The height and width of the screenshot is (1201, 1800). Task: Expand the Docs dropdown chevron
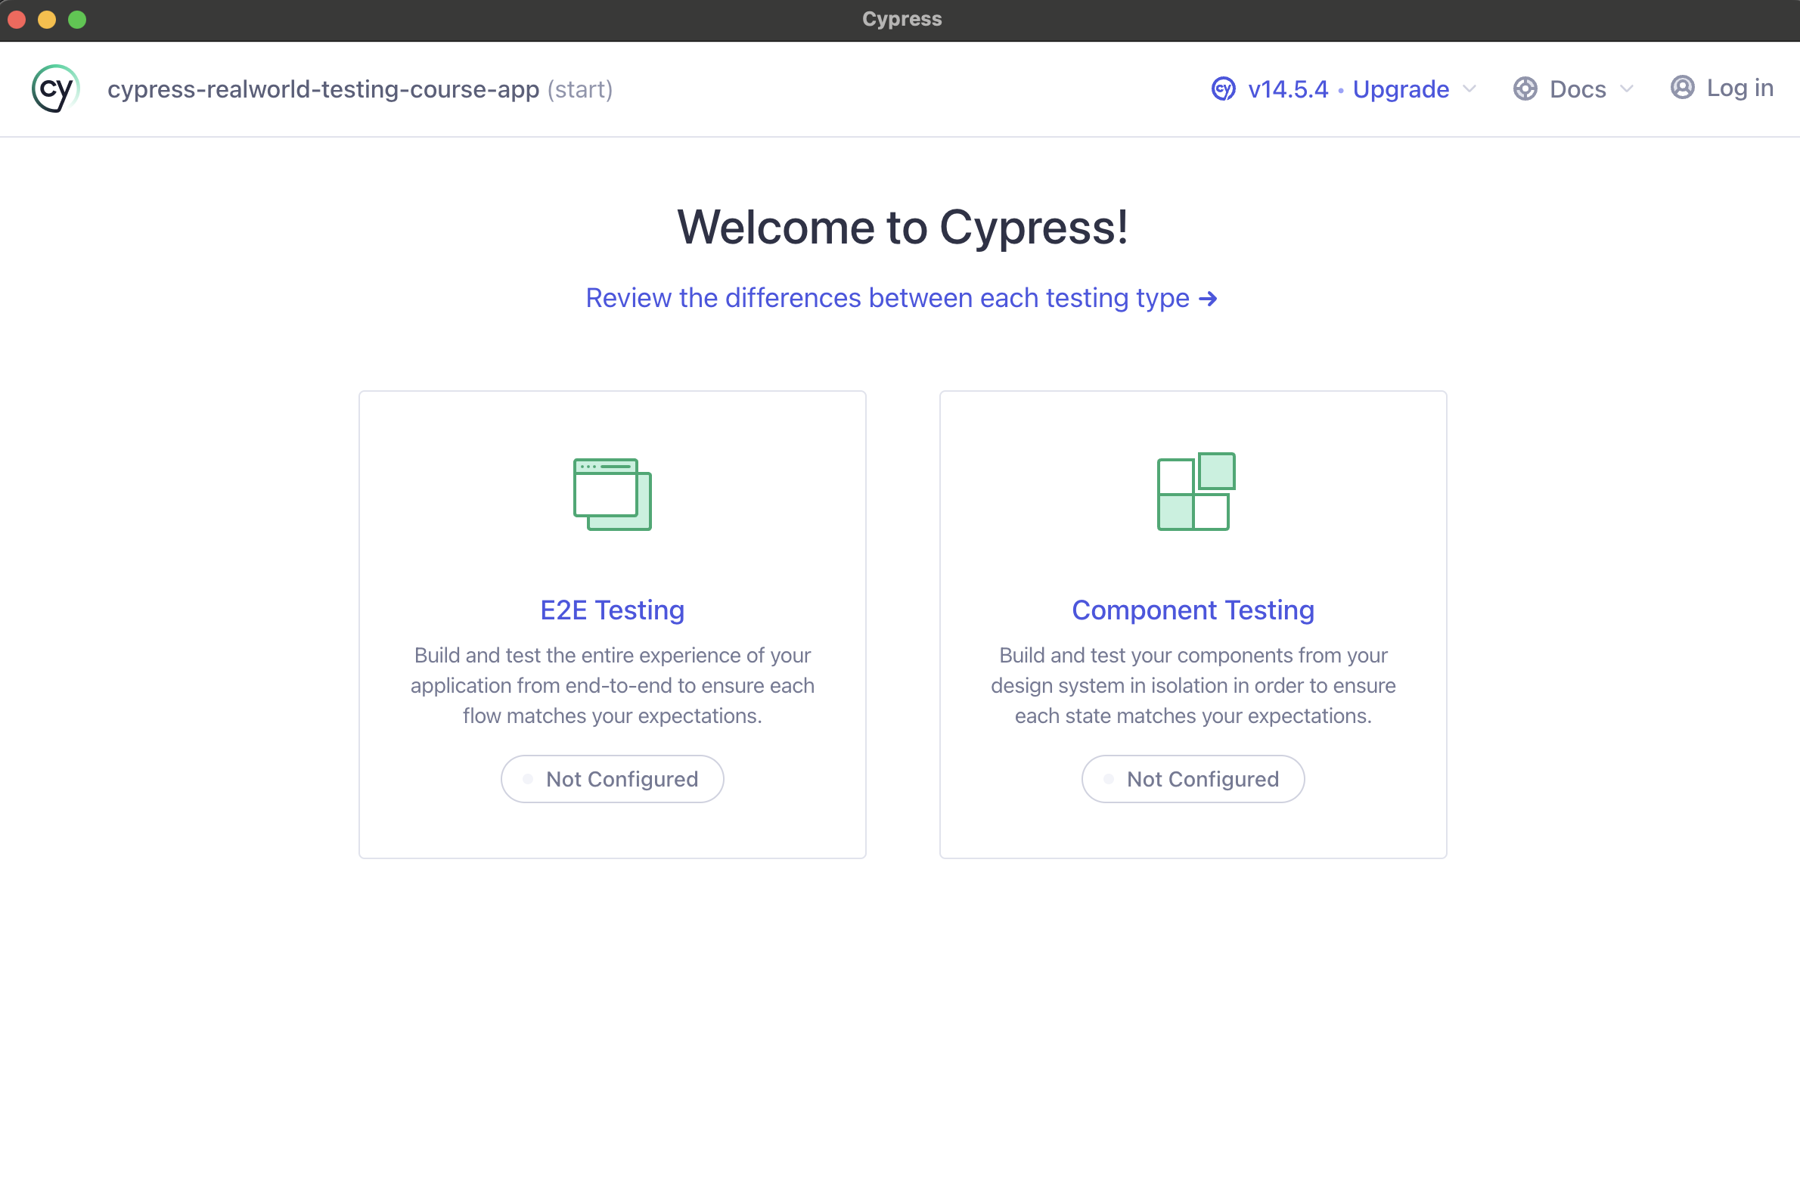[1627, 89]
